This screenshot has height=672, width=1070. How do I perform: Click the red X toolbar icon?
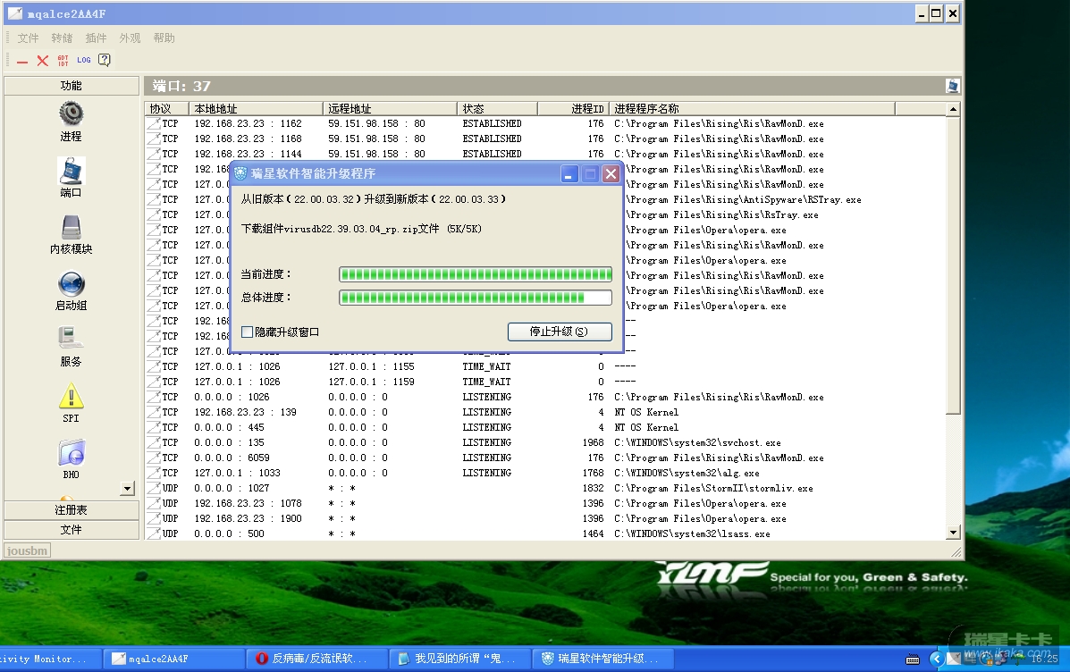(x=42, y=60)
